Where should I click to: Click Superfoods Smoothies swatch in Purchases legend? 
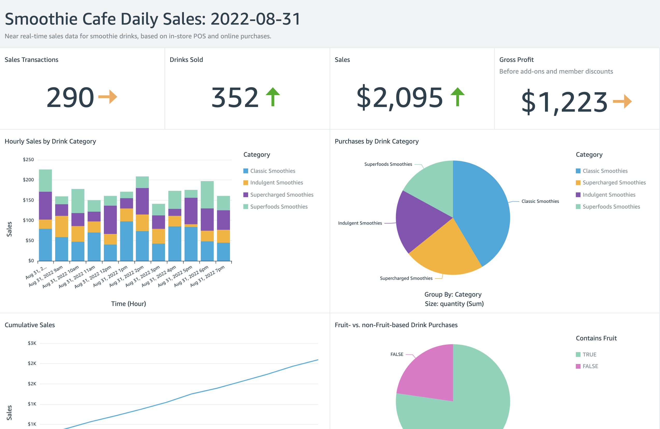578,207
